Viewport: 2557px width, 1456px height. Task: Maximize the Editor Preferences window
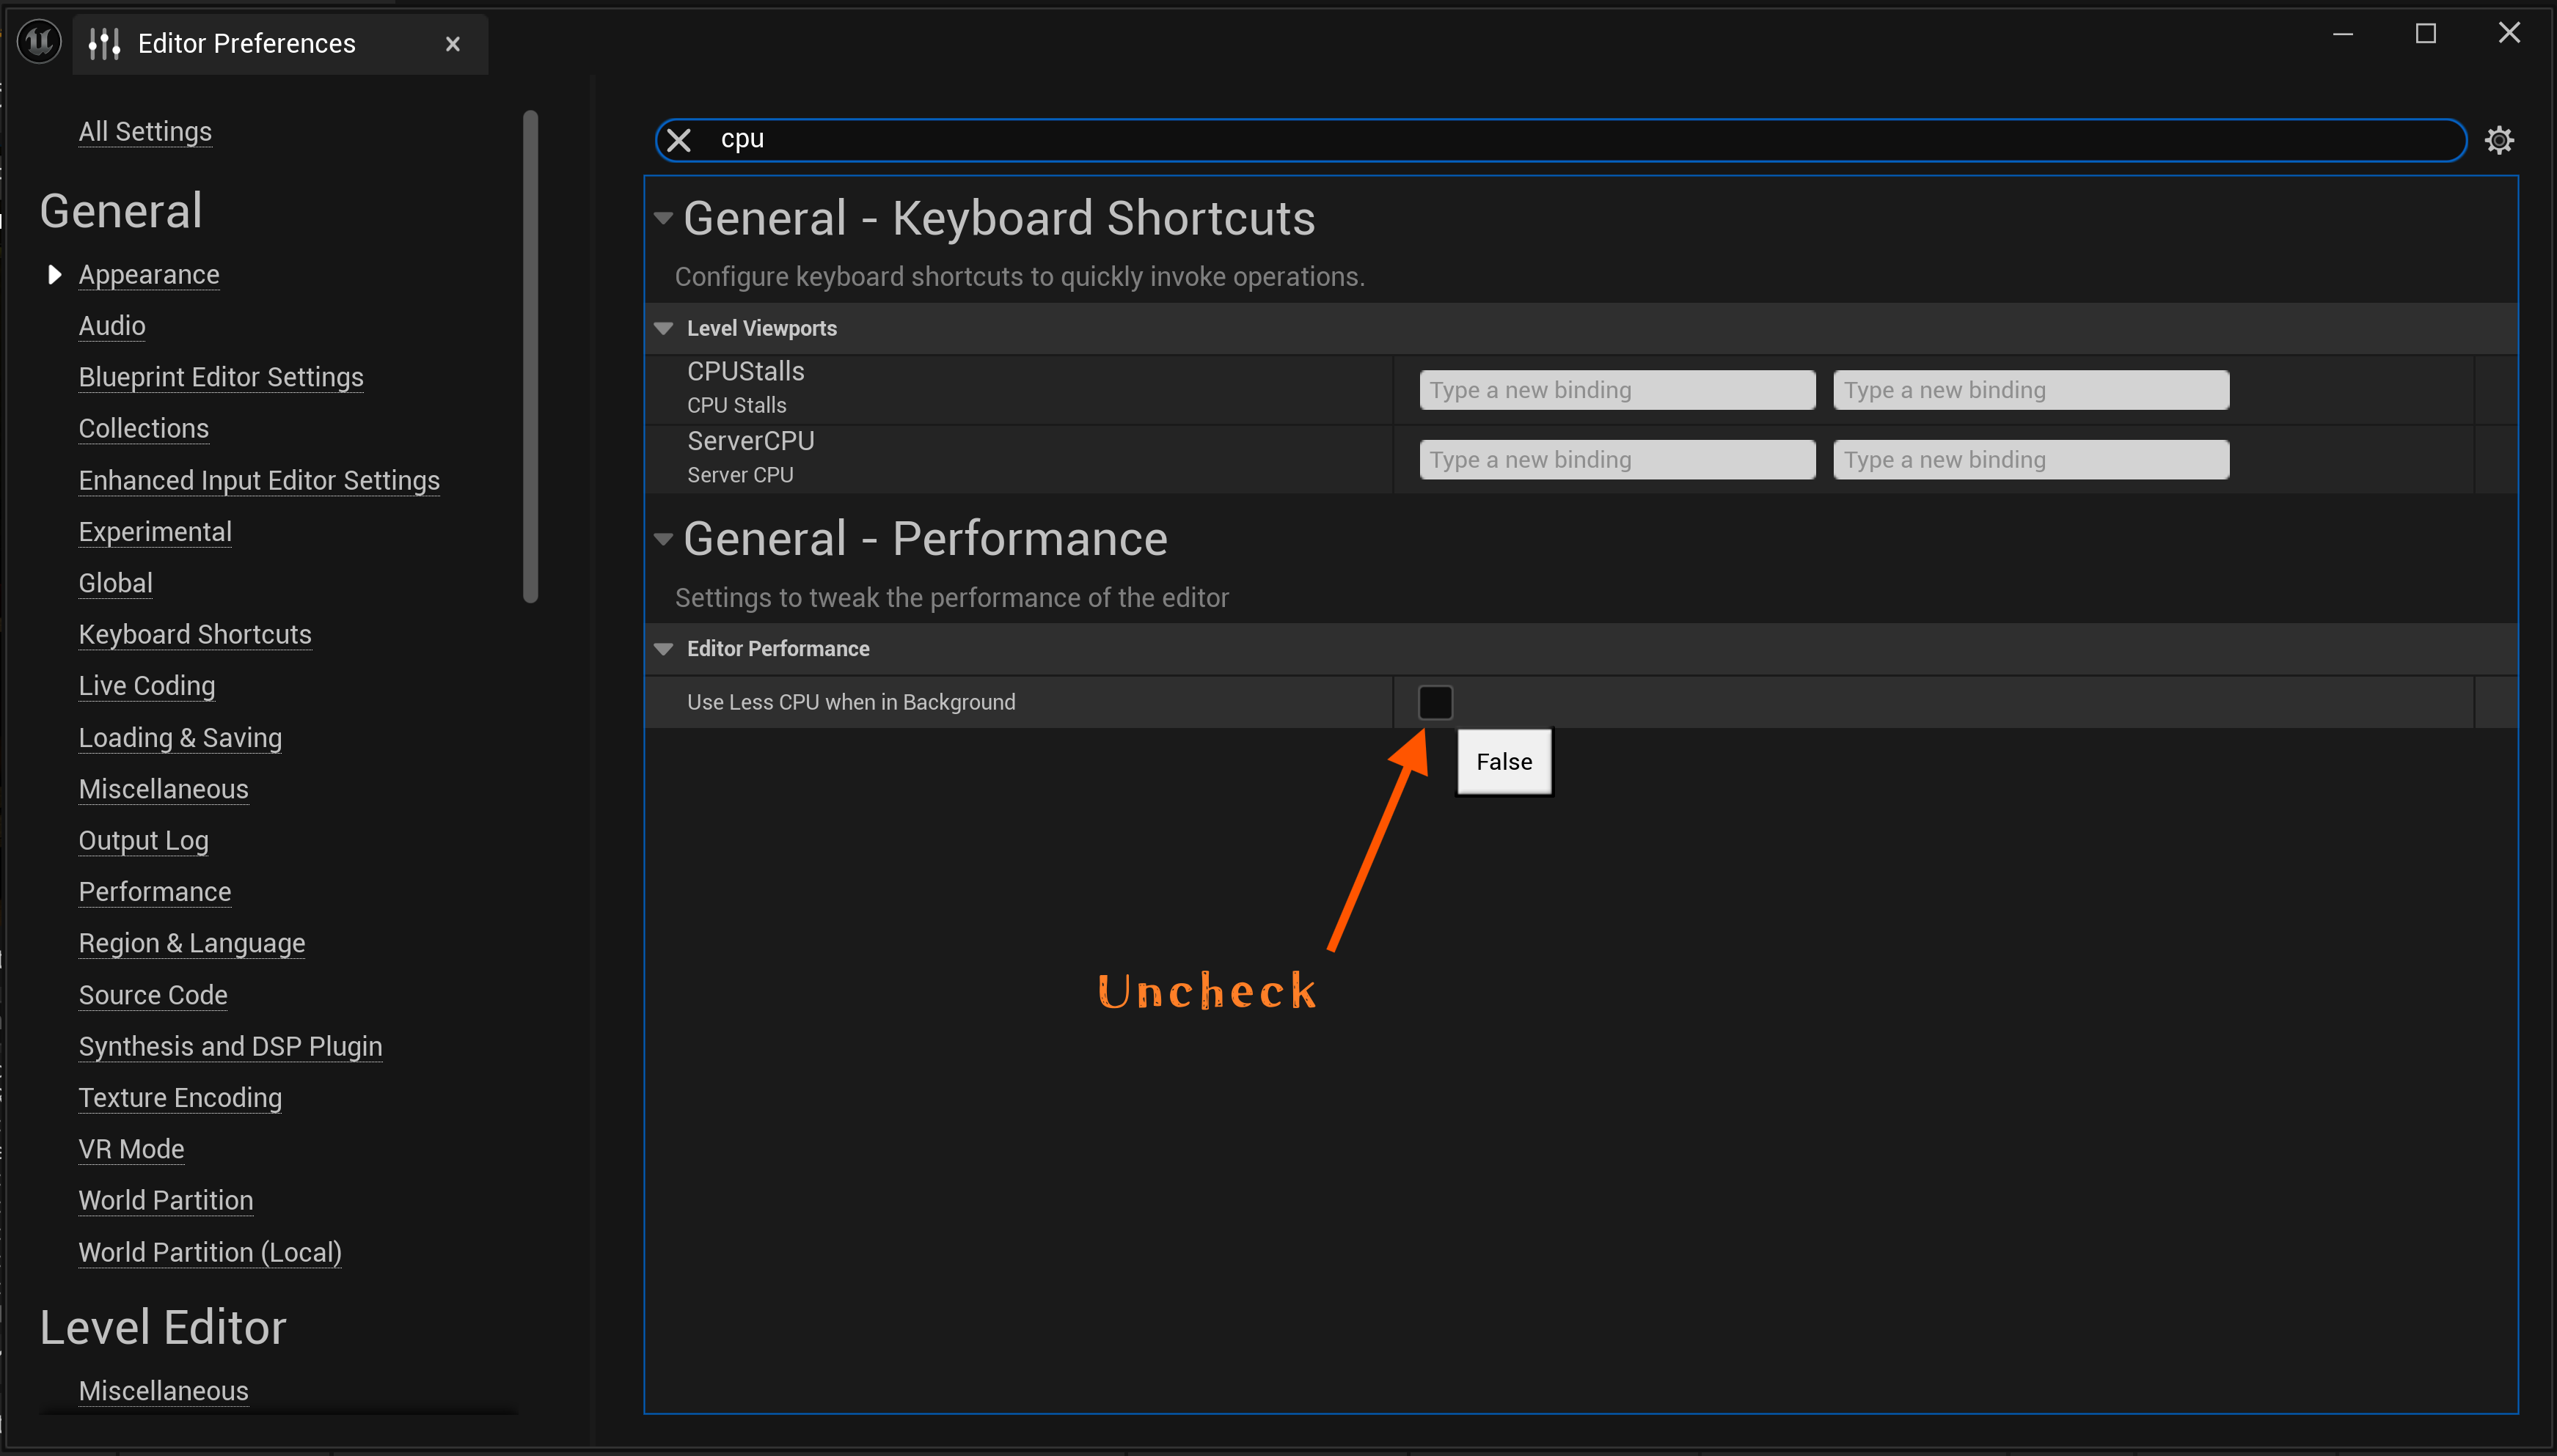point(2426,34)
